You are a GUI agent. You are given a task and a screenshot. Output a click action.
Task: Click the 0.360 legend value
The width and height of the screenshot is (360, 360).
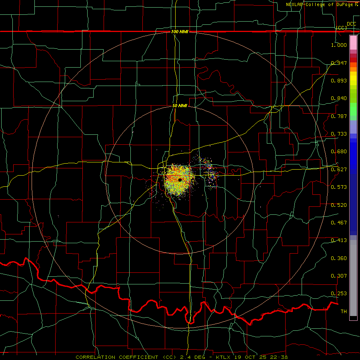coord(339,258)
